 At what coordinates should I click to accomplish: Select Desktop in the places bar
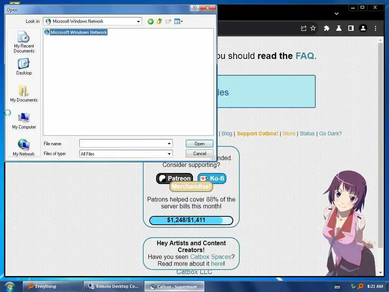[x=24, y=67]
